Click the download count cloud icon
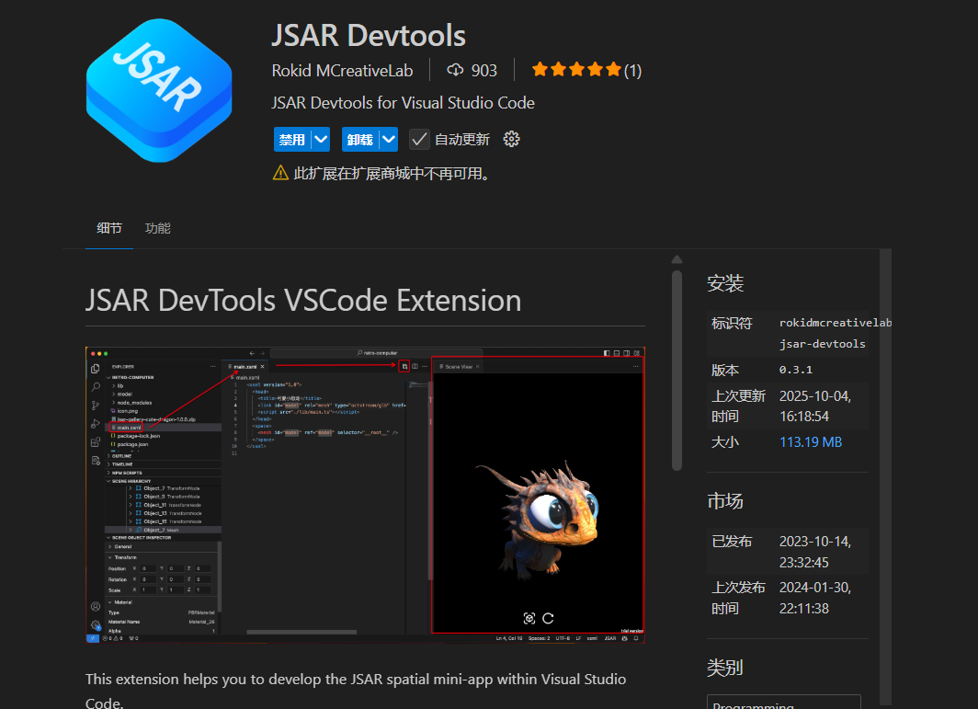 tap(455, 70)
